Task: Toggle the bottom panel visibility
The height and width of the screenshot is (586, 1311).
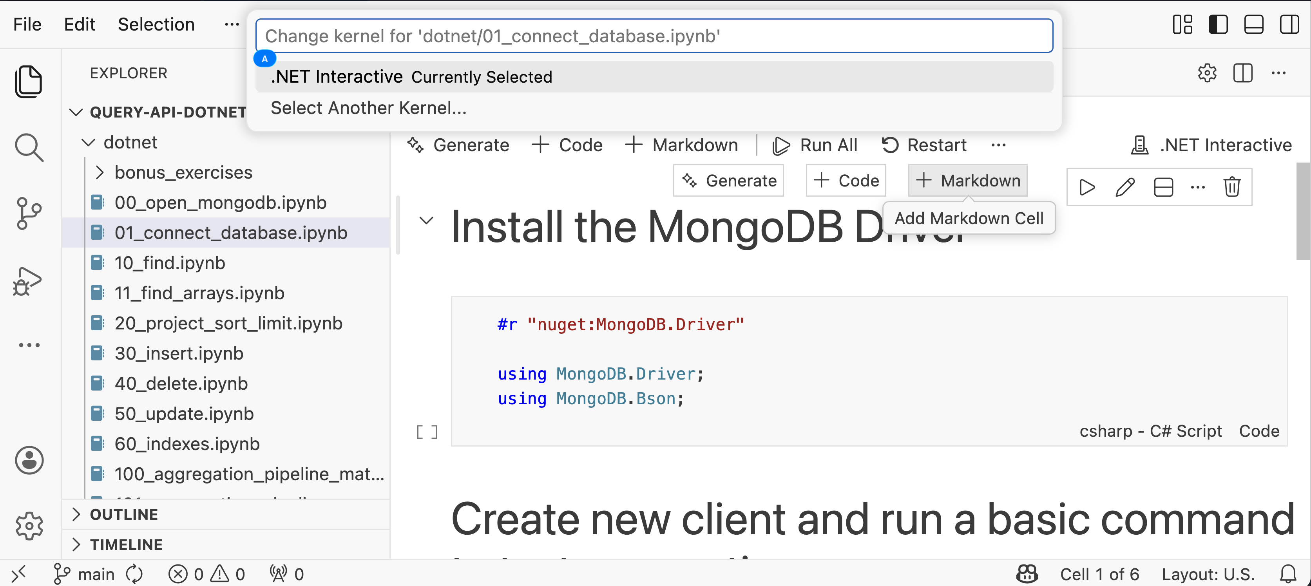Action: [x=1253, y=24]
